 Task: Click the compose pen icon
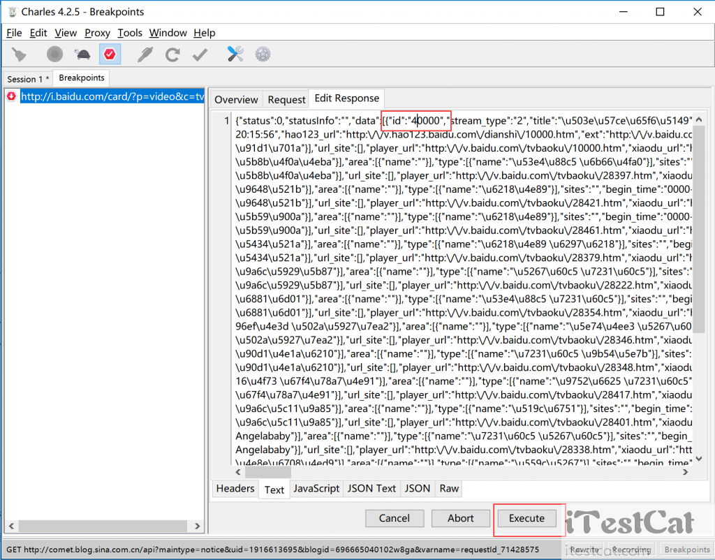[145, 54]
